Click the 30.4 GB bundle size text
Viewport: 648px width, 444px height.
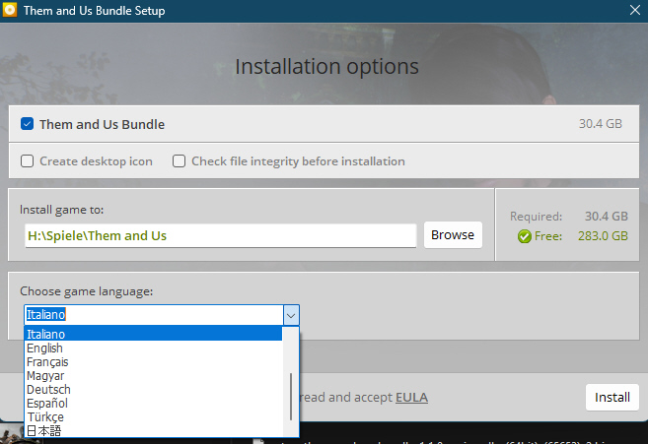coord(600,124)
